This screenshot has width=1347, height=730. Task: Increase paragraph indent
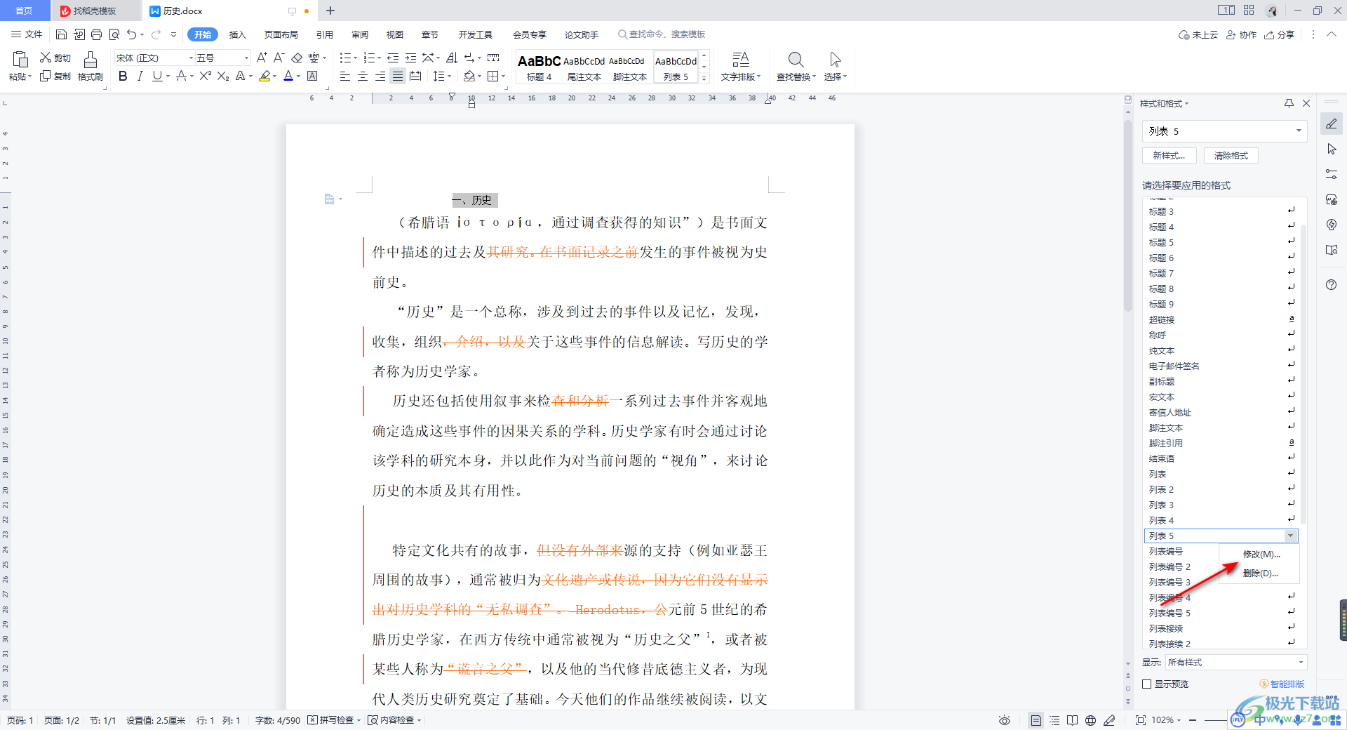410,58
